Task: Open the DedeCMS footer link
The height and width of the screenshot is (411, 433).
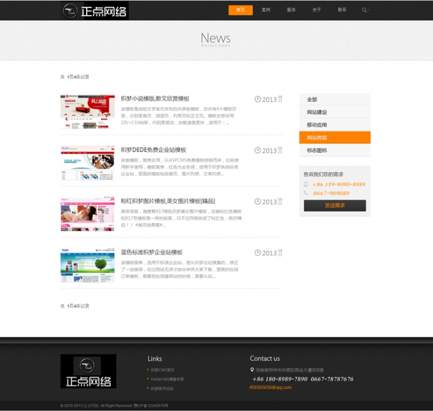Action: (167, 379)
